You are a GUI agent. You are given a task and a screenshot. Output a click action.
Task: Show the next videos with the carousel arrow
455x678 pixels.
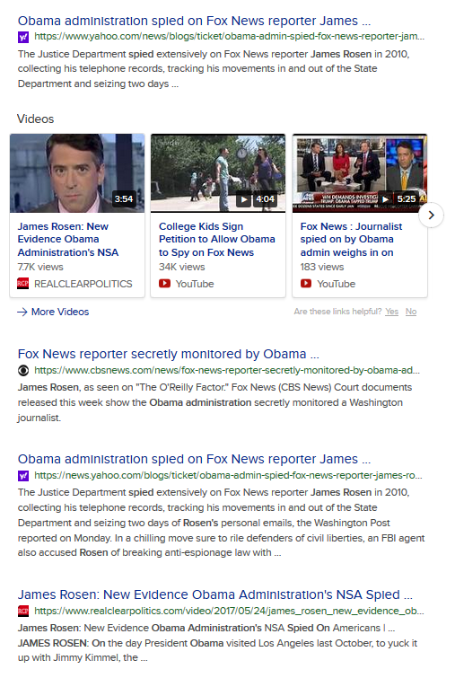(x=431, y=215)
